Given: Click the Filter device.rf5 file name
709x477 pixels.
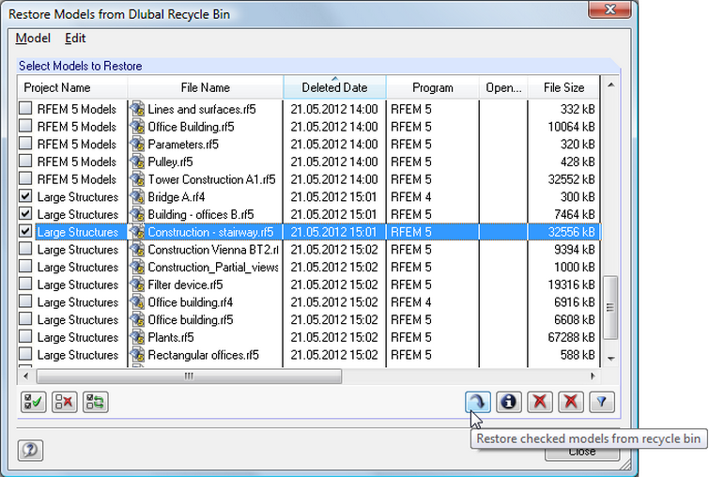Looking at the screenshot, I should point(185,285).
